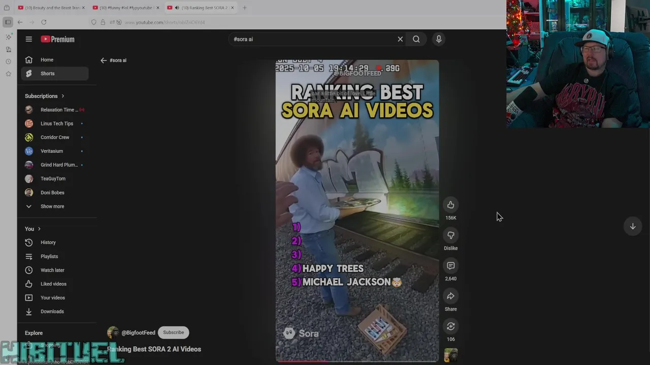Open the tab list button at top-left
This screenshot has height=365, width=650.
click(x=7, y=8)
